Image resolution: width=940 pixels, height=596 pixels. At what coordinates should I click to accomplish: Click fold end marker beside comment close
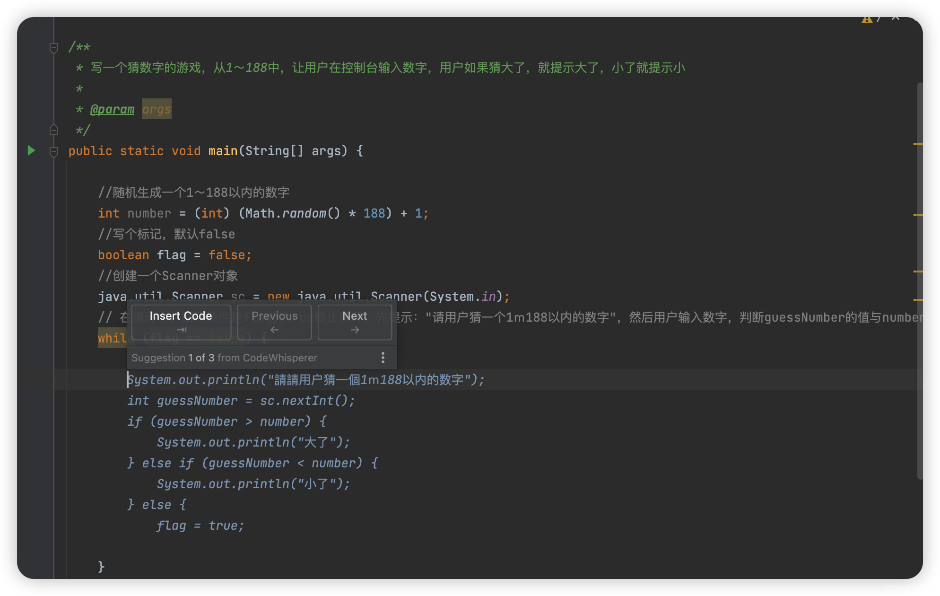54,130
